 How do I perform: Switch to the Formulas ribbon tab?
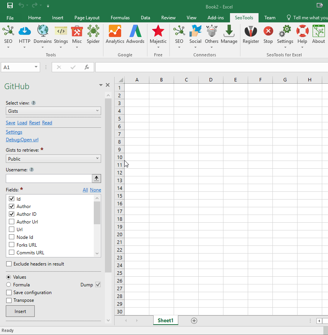(120, 18)
